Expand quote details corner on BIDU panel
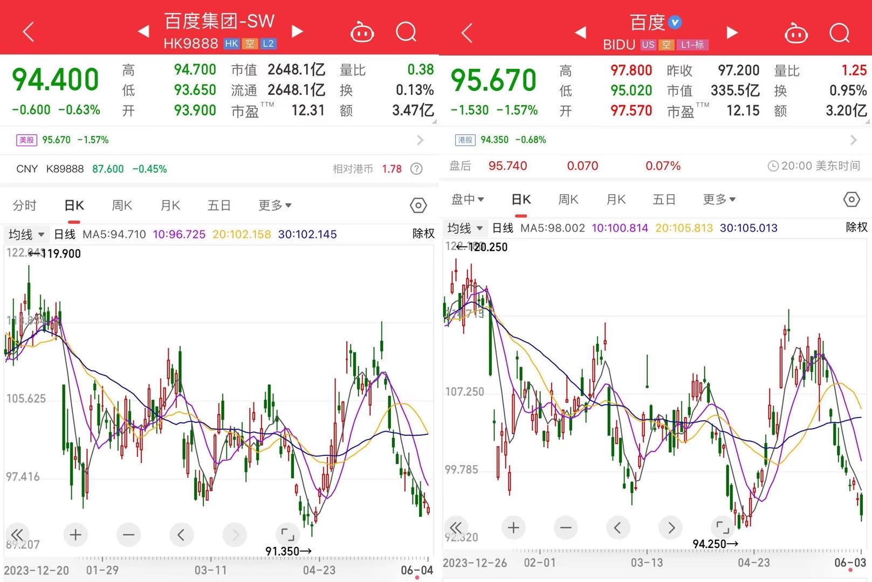This screenshot has width=872, height=582. [x=868, y=122]
